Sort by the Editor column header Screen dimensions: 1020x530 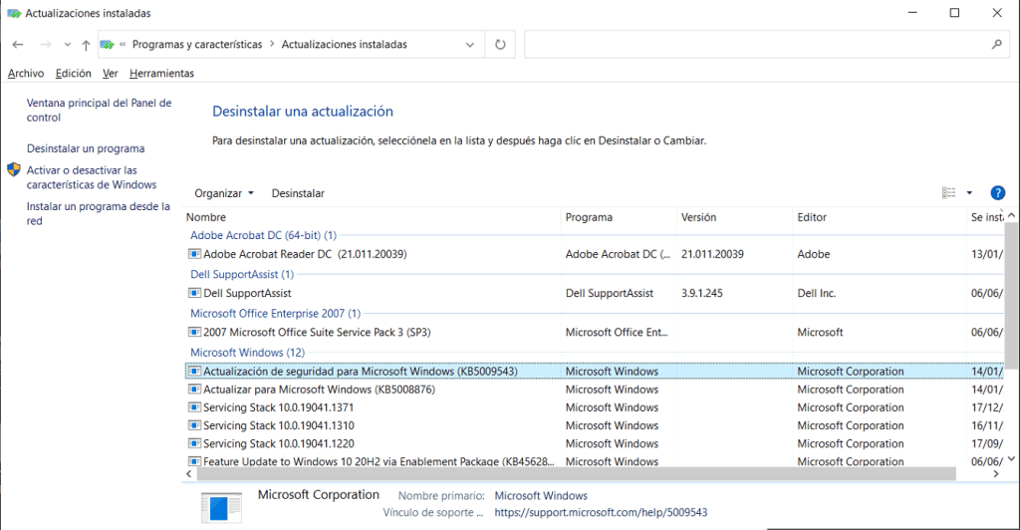point(812,217)
